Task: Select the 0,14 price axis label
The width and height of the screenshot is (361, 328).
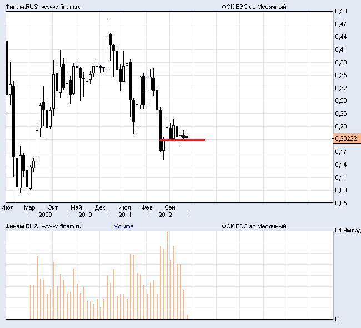Action: point(341,165)
